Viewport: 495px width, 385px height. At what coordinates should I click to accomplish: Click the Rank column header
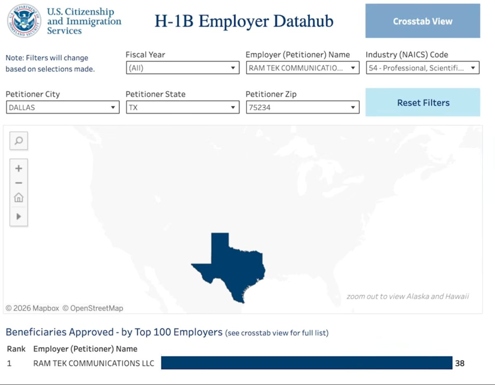coord(16,349)
